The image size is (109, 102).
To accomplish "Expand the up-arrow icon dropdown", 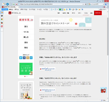I will 57,9.
